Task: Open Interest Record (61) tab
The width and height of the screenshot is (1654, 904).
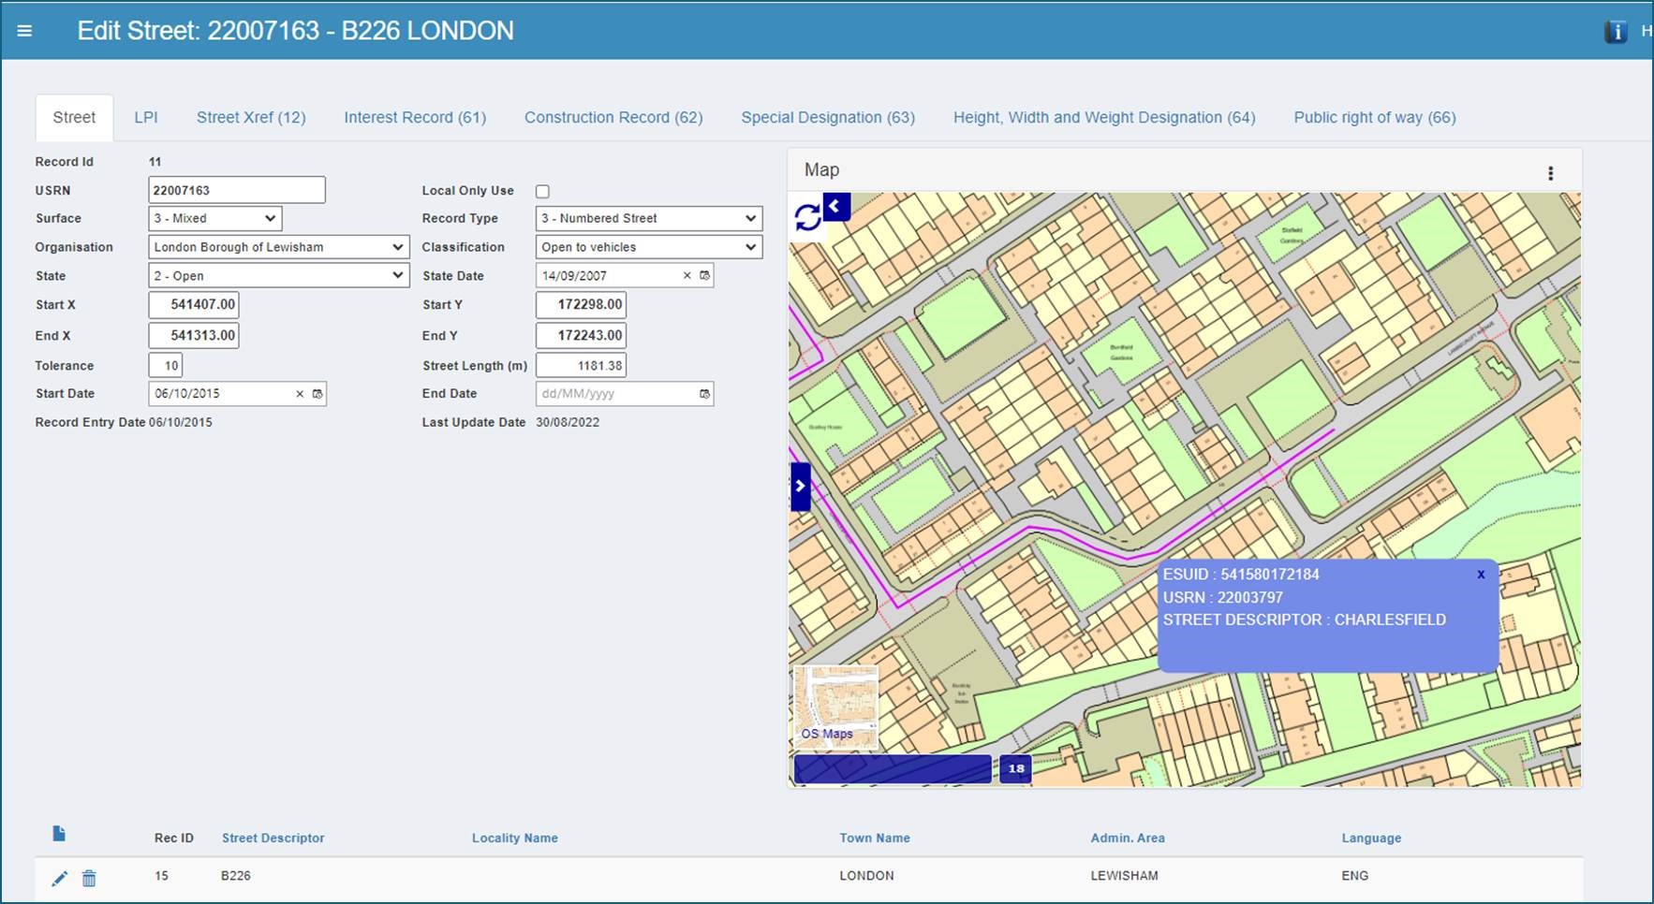Action: click(415, 118)
